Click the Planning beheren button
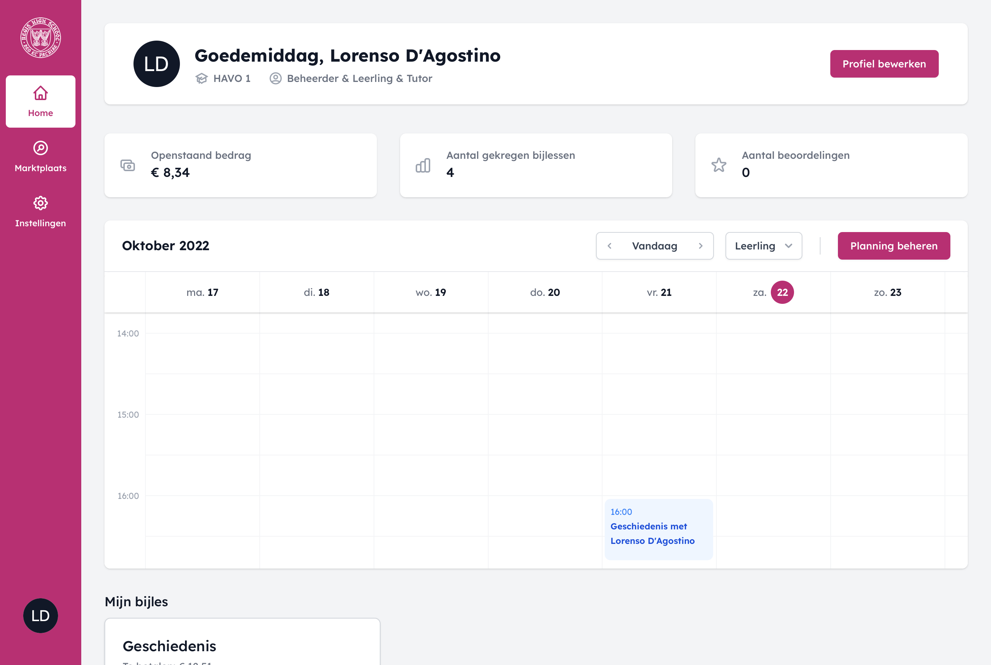The image size is (991, 665). [x=893, y=246]
